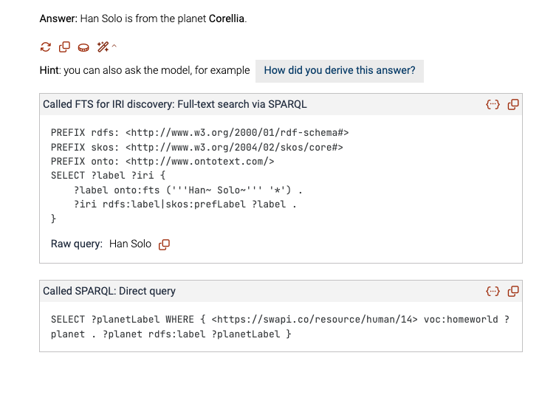Copy the answer using the icon beside regenerate

(64, 47)
